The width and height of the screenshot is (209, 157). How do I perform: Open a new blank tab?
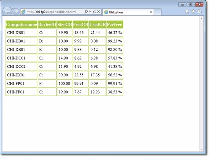(158, 12)
